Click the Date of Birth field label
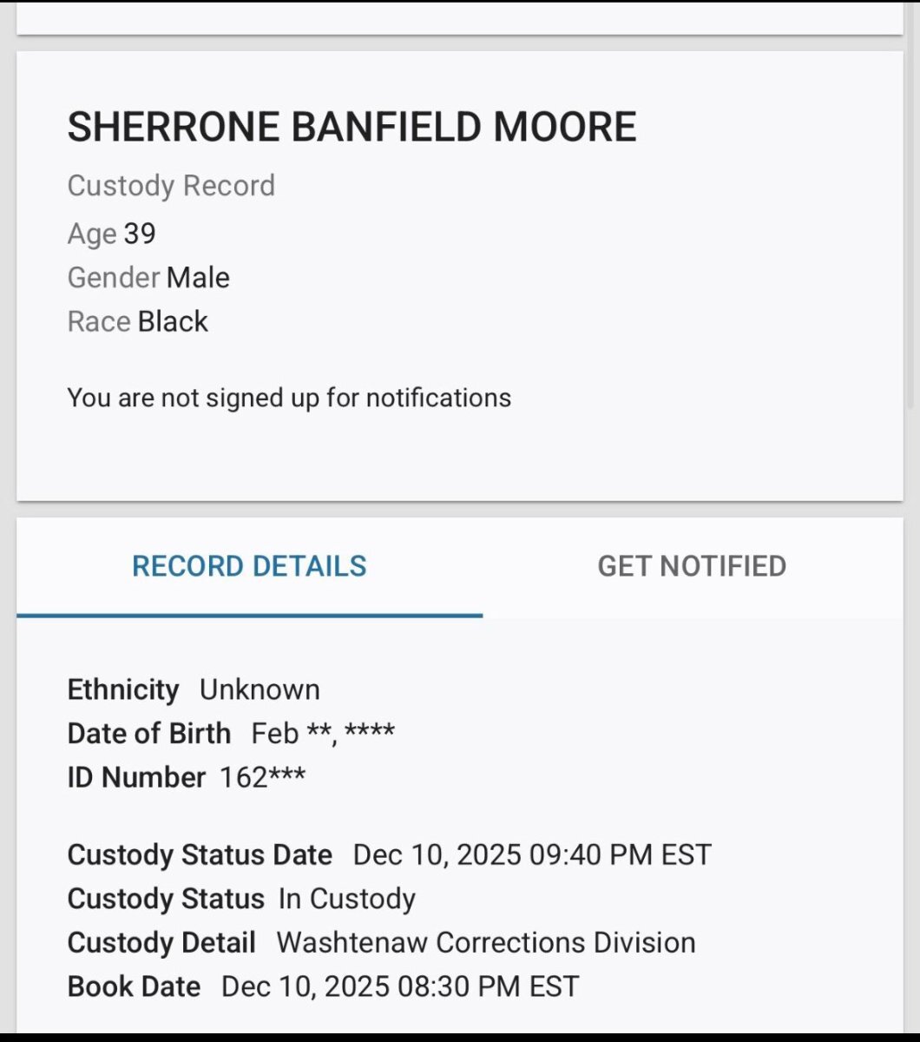The image size is (920, 1042). click(x=149, y=734)
